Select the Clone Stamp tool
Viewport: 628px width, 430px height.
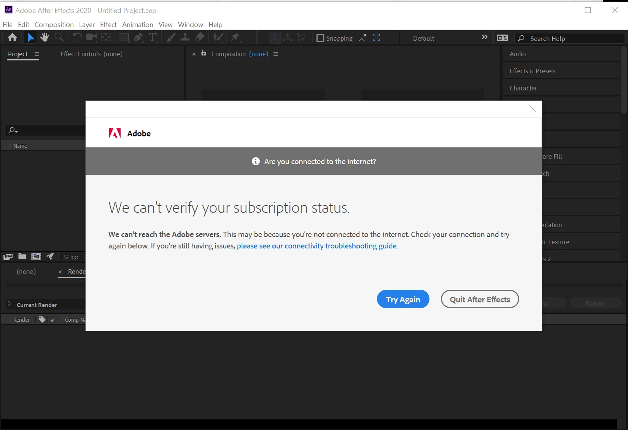point(185,37)
